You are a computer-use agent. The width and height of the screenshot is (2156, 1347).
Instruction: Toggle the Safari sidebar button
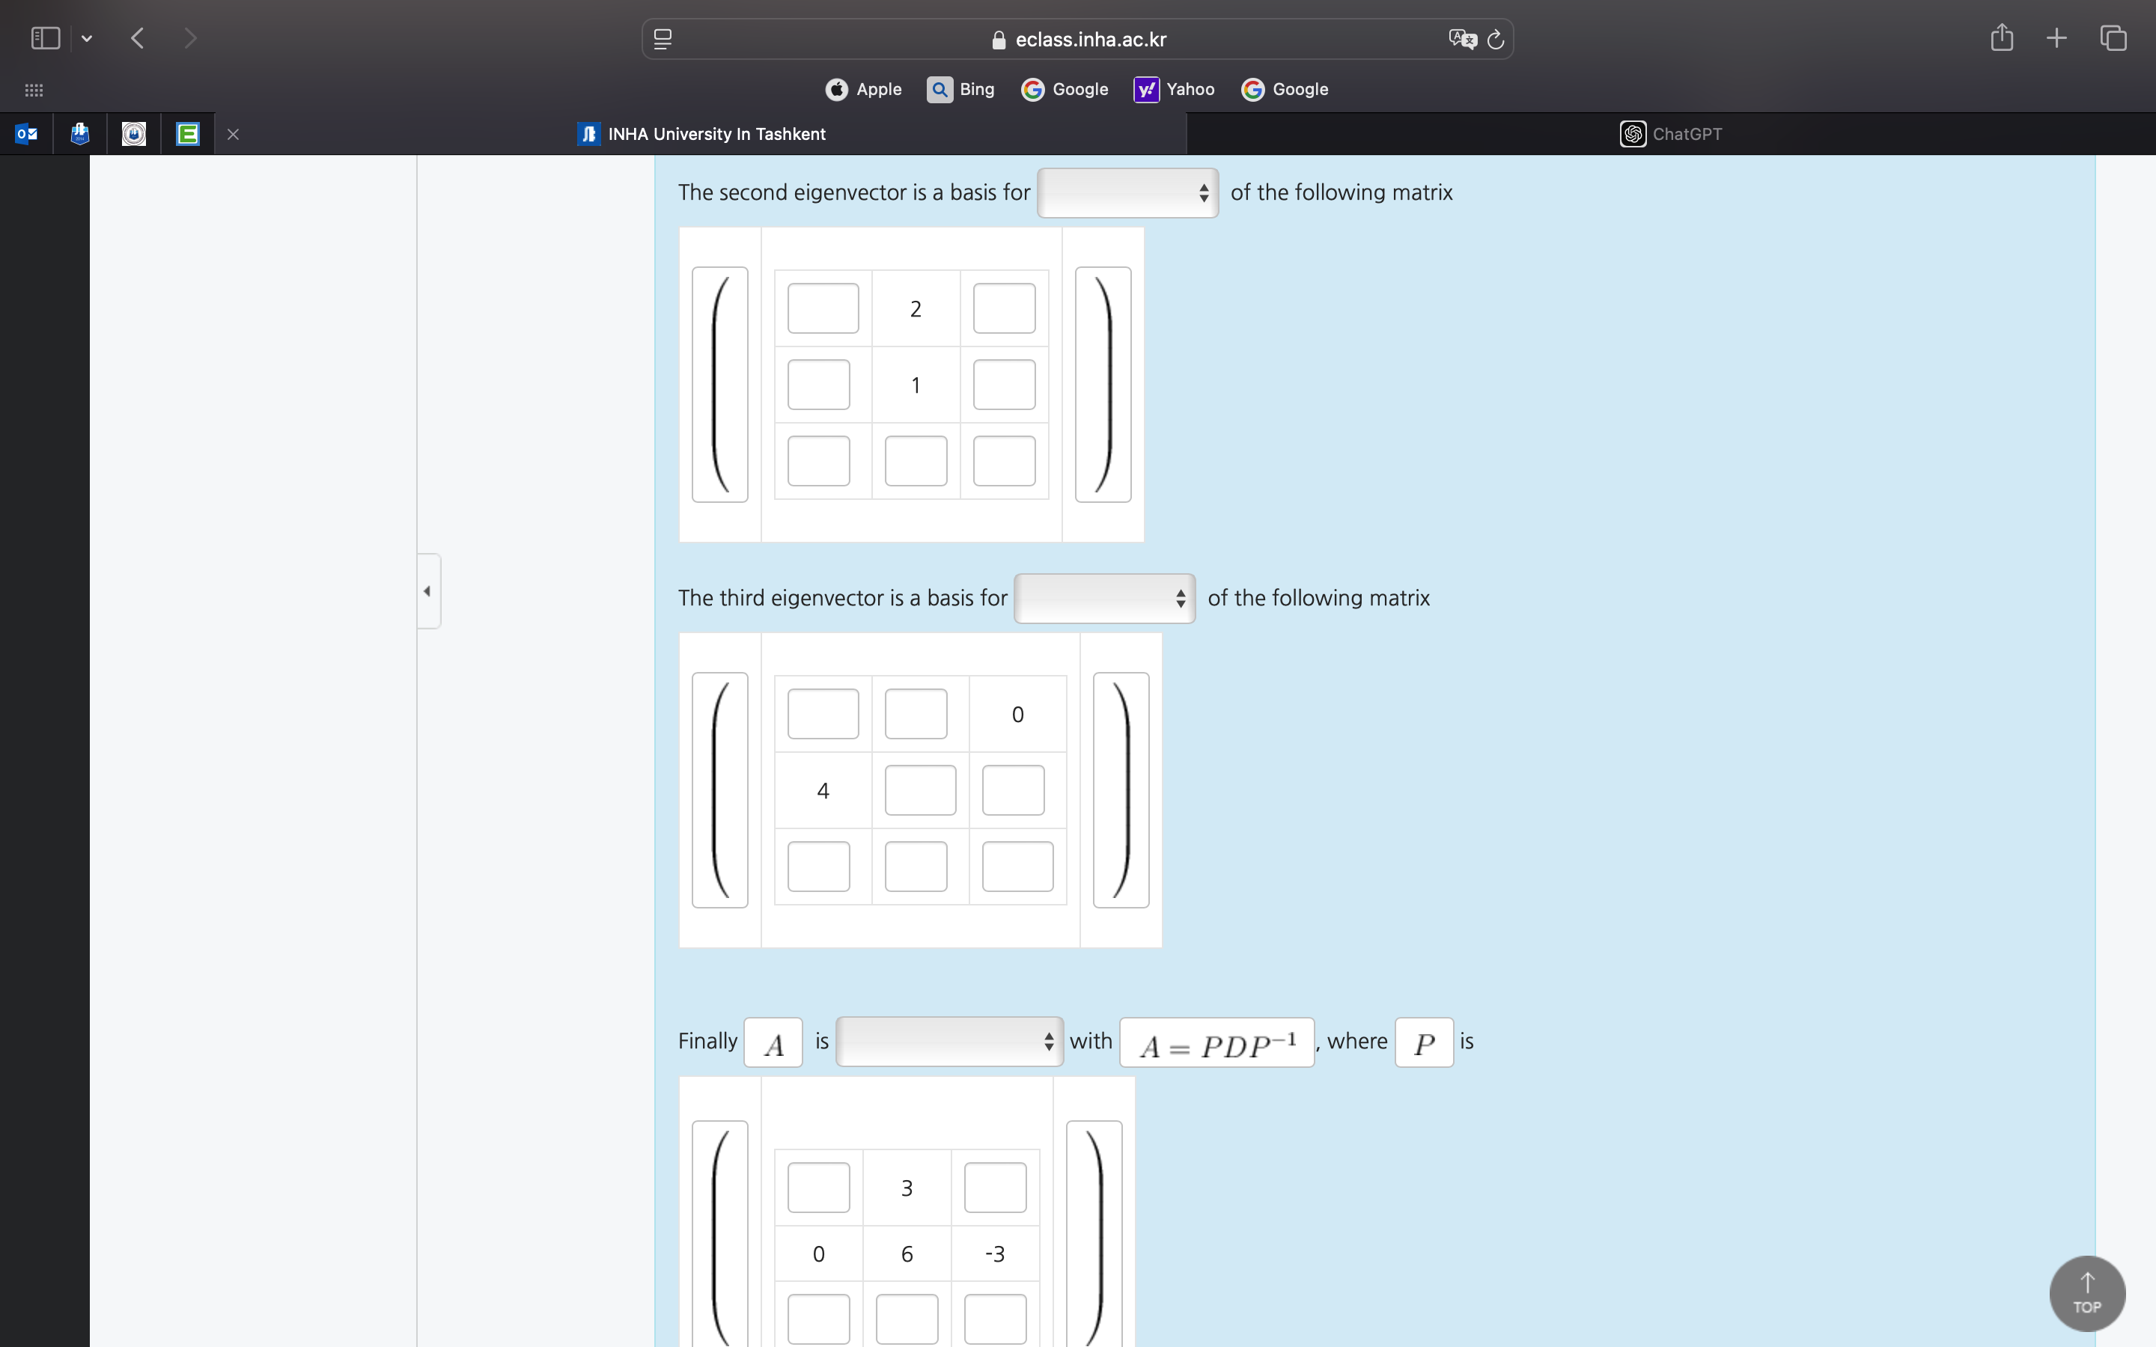[46, 38]
